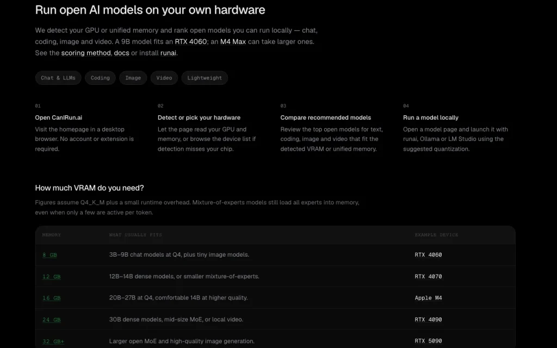Open the 12 GB memory link
The height and width of the screenshot is (348, 557).
[52, 277]
